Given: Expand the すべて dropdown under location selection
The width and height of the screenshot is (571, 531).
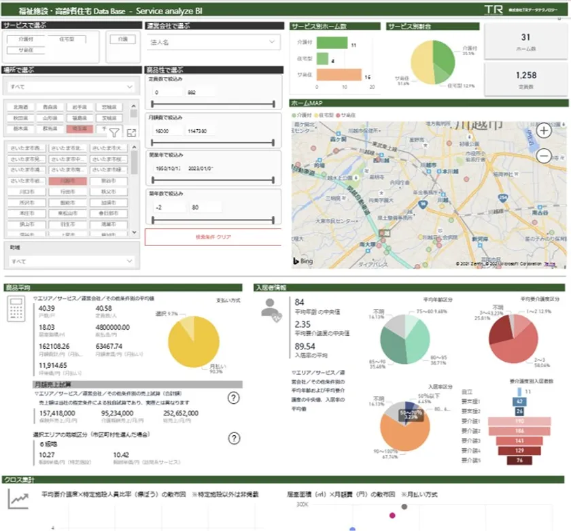Looking at the screenshot, I should coord(71,86).
